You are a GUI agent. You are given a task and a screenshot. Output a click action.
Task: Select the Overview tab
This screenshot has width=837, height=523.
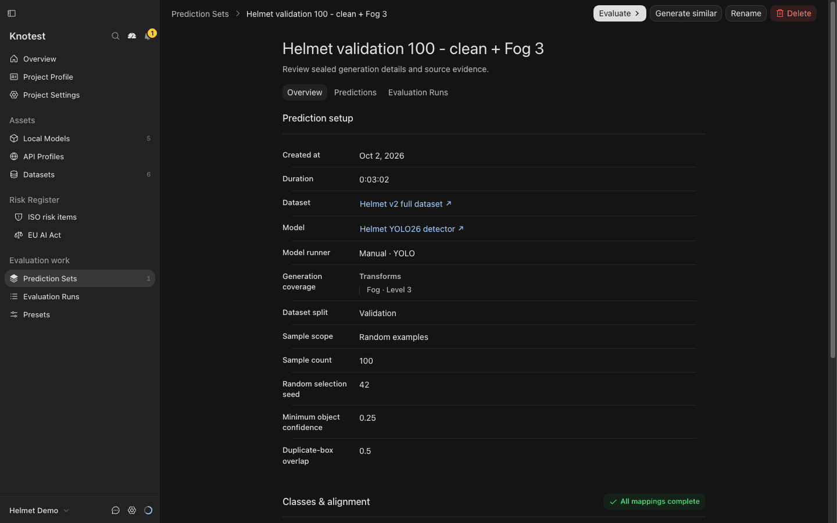(x=305, y=92)
